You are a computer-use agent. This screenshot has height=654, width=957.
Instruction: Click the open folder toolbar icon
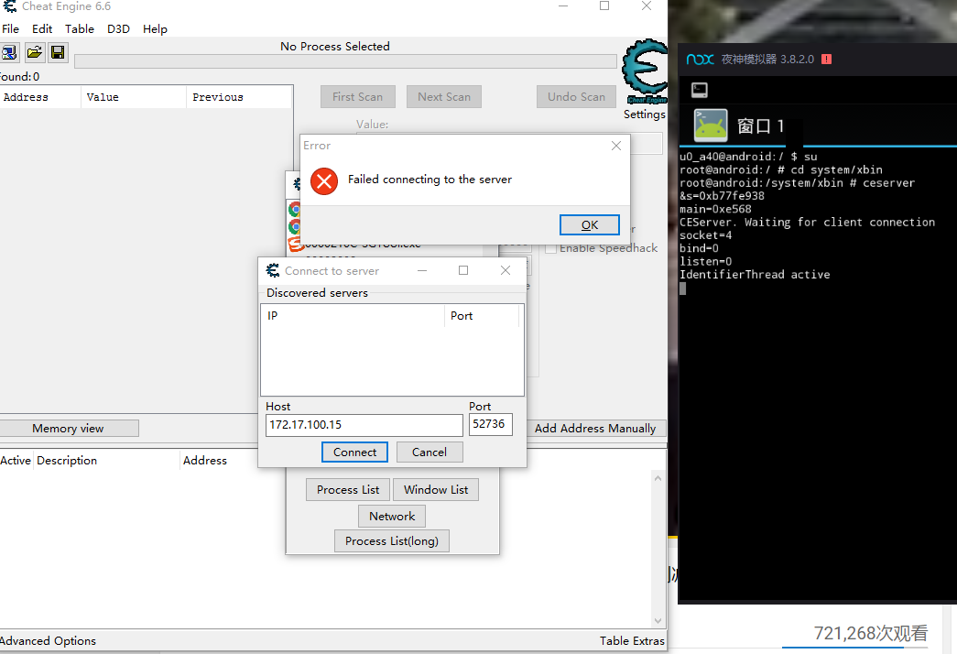[x=34, y=53]
